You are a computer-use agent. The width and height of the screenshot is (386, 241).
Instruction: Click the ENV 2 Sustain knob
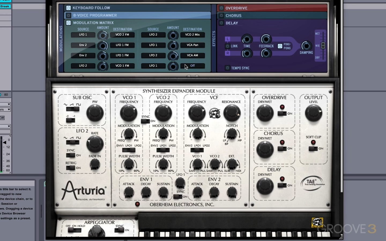(232, 192)
